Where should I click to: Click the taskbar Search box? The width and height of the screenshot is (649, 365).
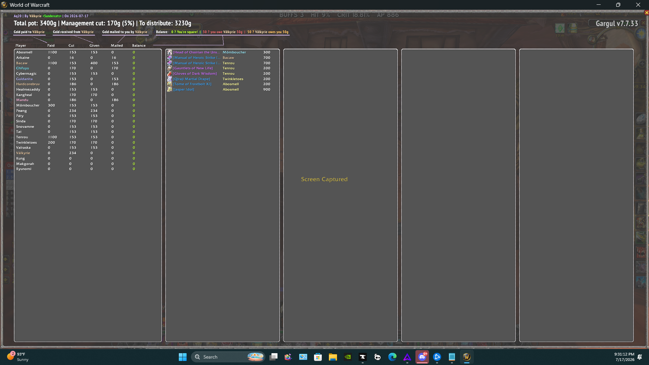click(x=228, y=357)
